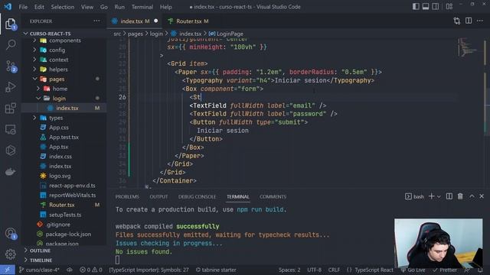
Task: Open editor More Actions ellipsis
Action: point(480,21)
